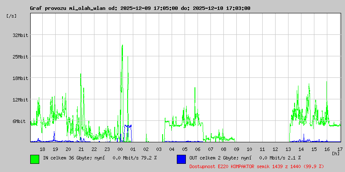Click the '04' hour axis label

(x=172, y=149)
